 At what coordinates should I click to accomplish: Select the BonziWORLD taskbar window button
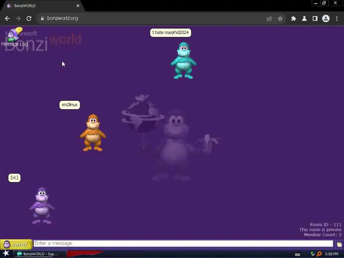[x=40, y=254]
